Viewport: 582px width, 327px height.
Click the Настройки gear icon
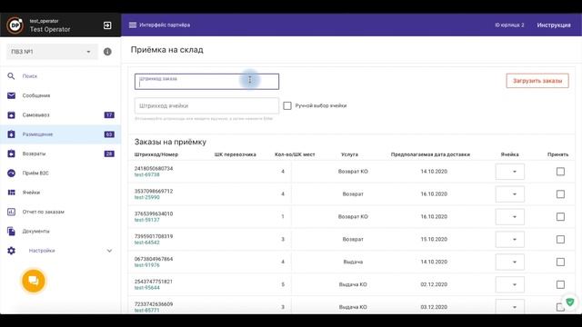(11, 251)
